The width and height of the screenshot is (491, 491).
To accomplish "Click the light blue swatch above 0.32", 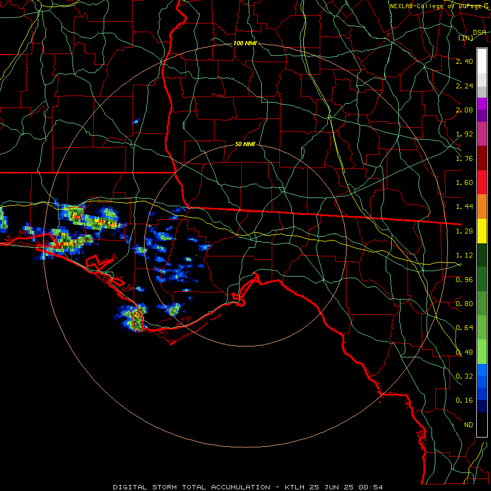I will 482,370.
